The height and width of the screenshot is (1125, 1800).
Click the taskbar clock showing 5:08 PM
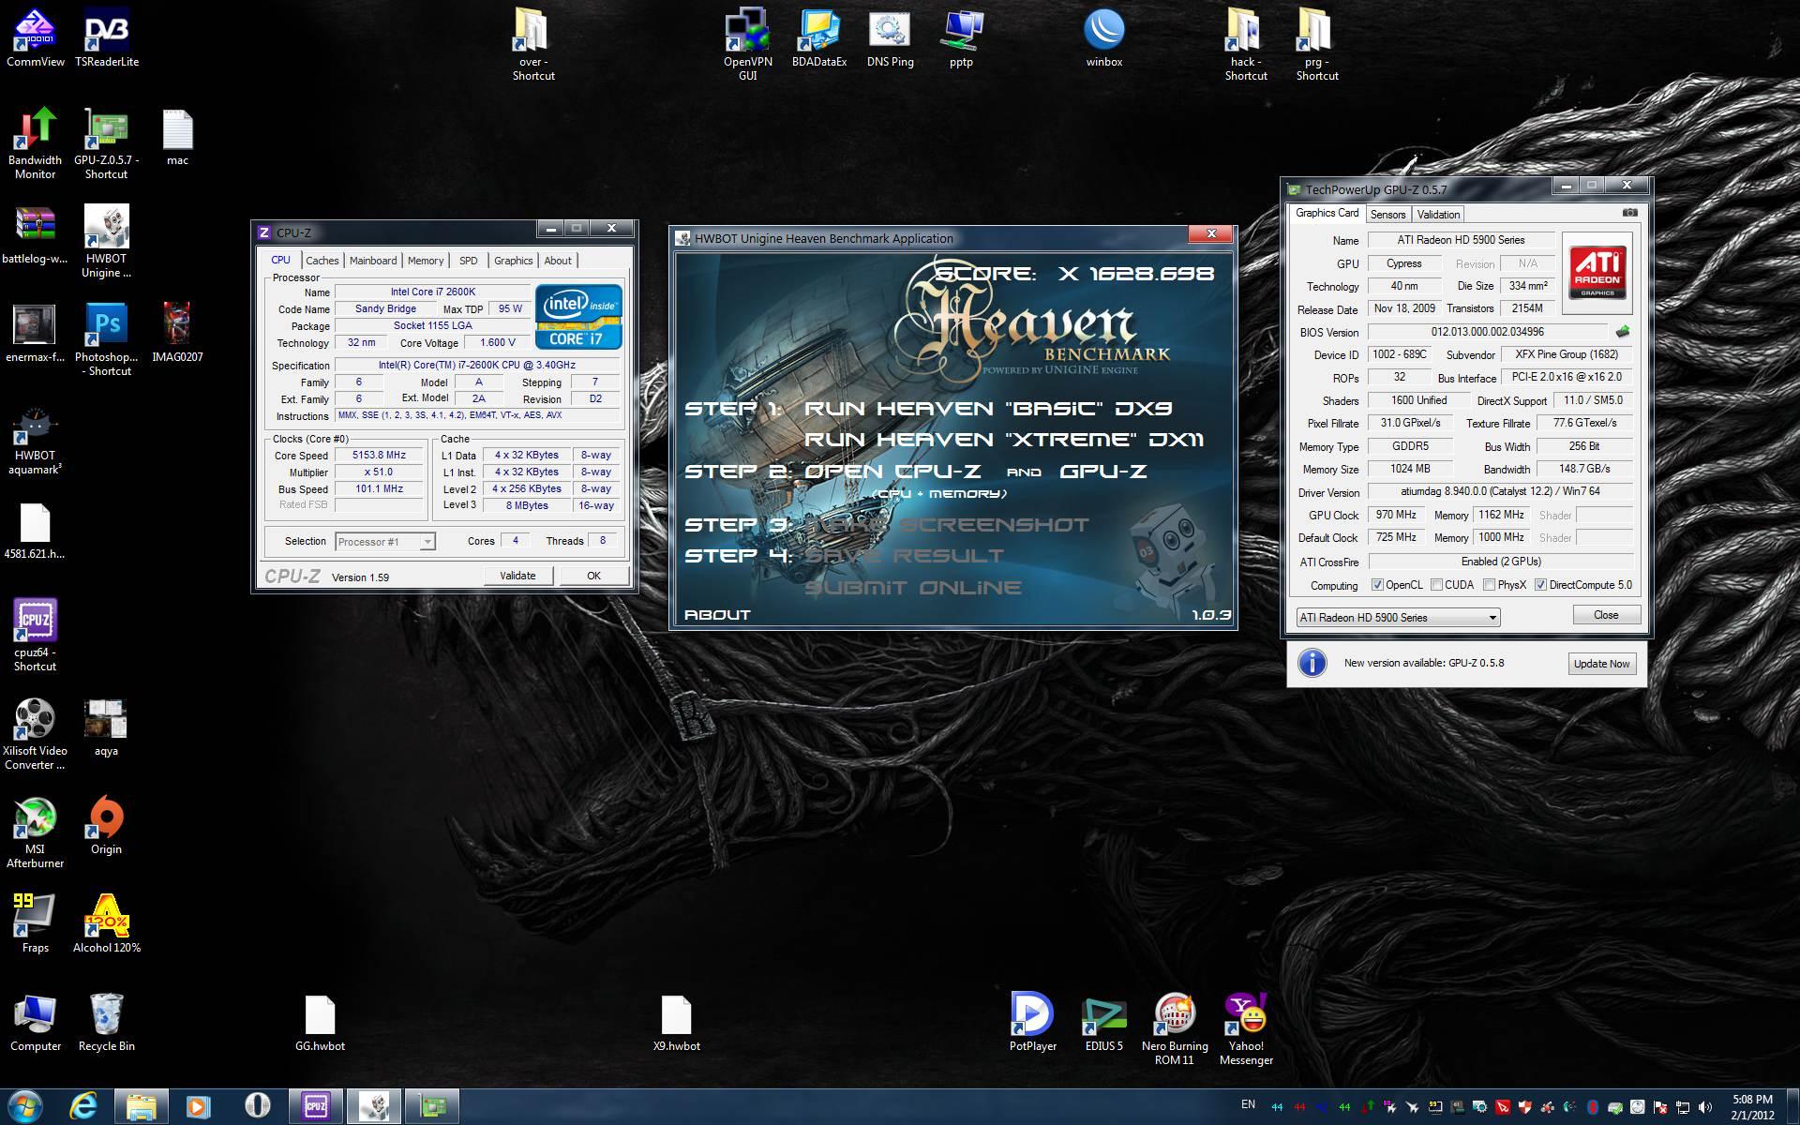click(1752, 1107)
